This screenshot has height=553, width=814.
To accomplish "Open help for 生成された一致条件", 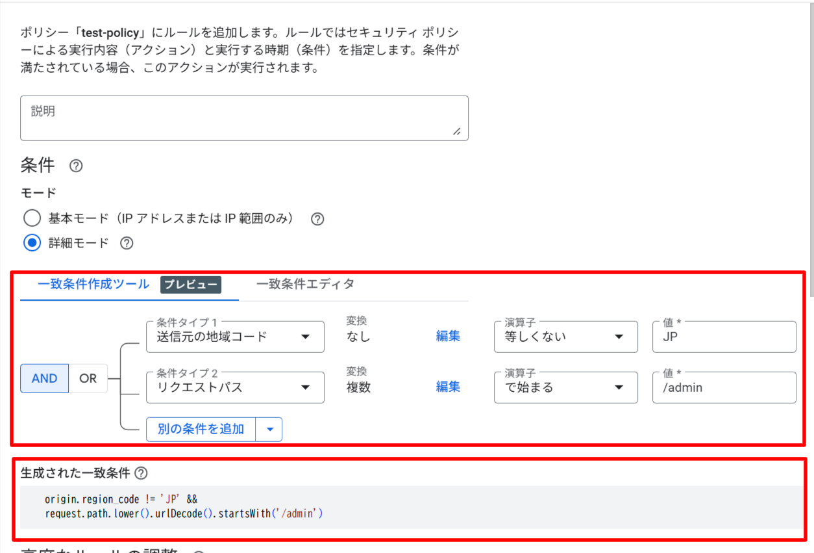I will (142, 473).
